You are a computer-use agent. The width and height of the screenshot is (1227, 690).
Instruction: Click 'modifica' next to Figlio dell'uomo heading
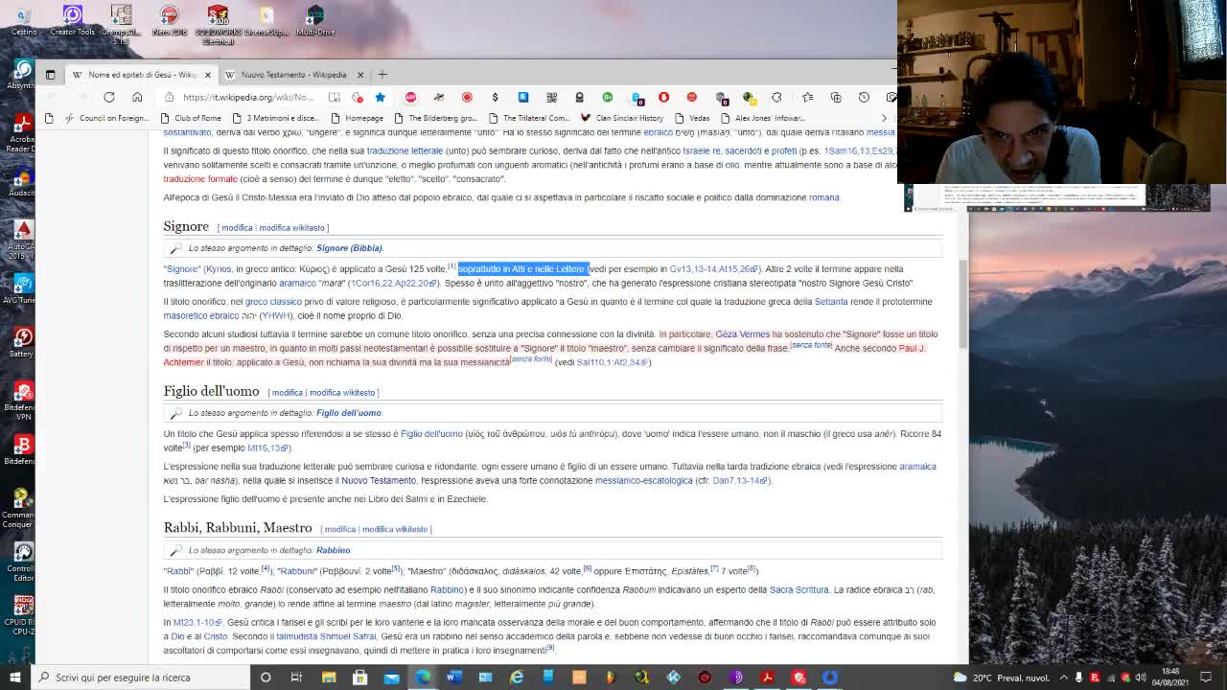click(287, 392)
